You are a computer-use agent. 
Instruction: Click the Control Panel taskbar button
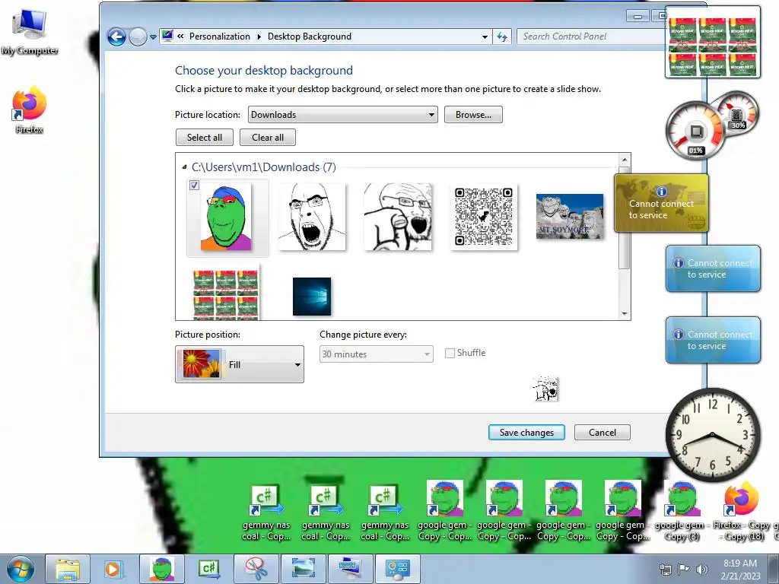(398, 569)
